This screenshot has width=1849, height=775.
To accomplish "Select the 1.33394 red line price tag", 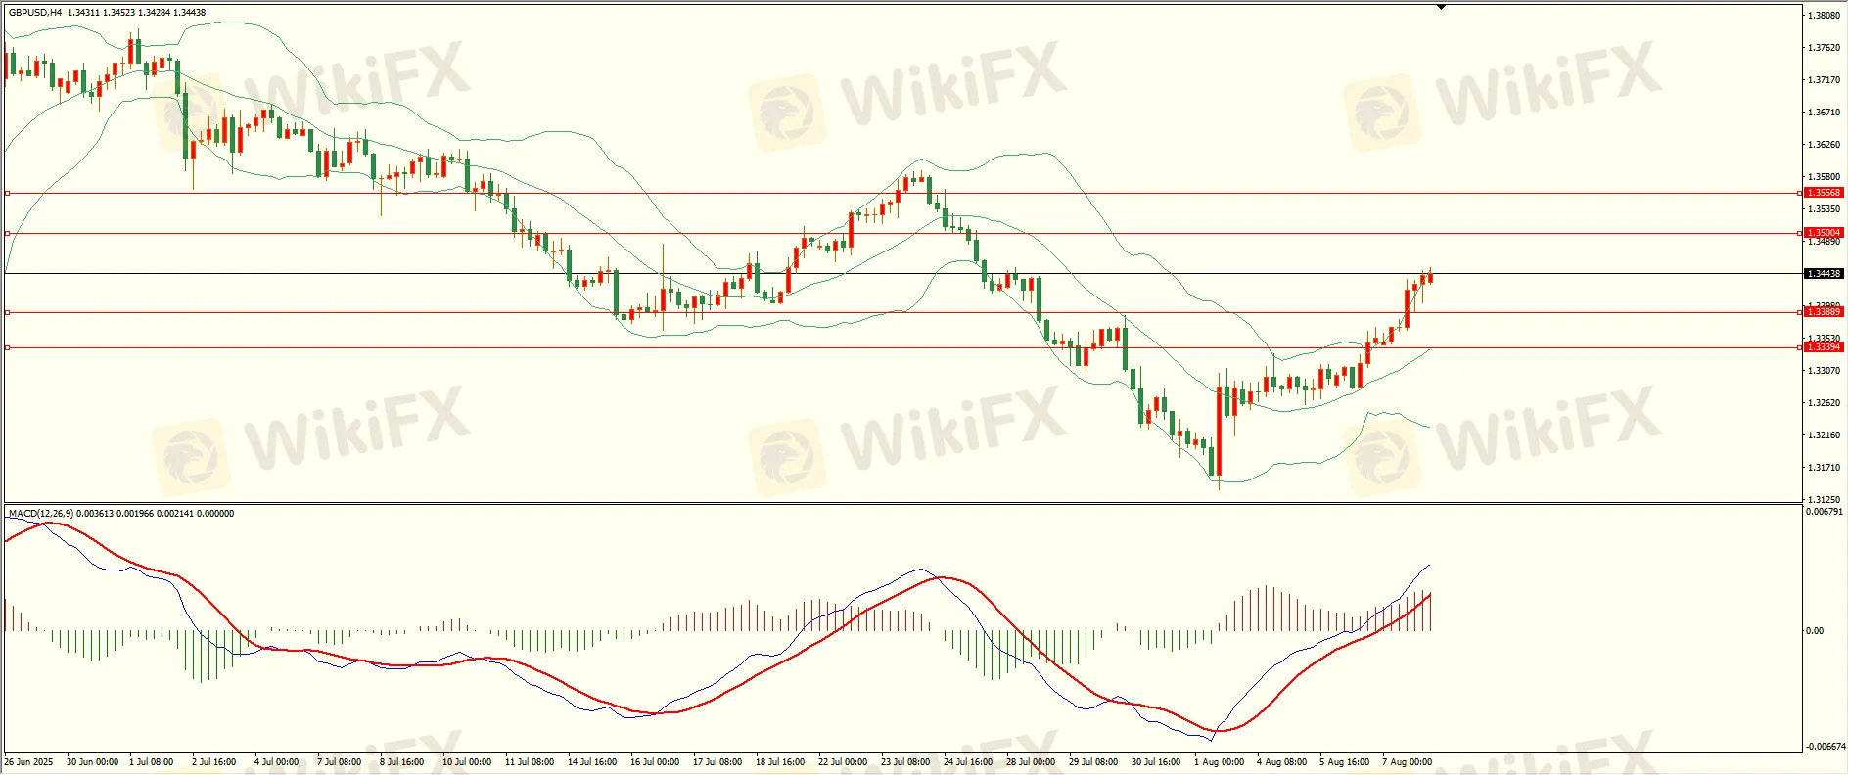I will pos(1824,347).
